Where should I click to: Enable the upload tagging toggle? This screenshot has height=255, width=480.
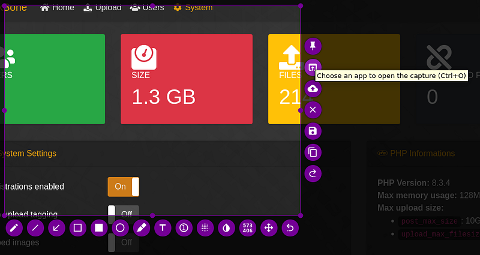pos(123,214)
